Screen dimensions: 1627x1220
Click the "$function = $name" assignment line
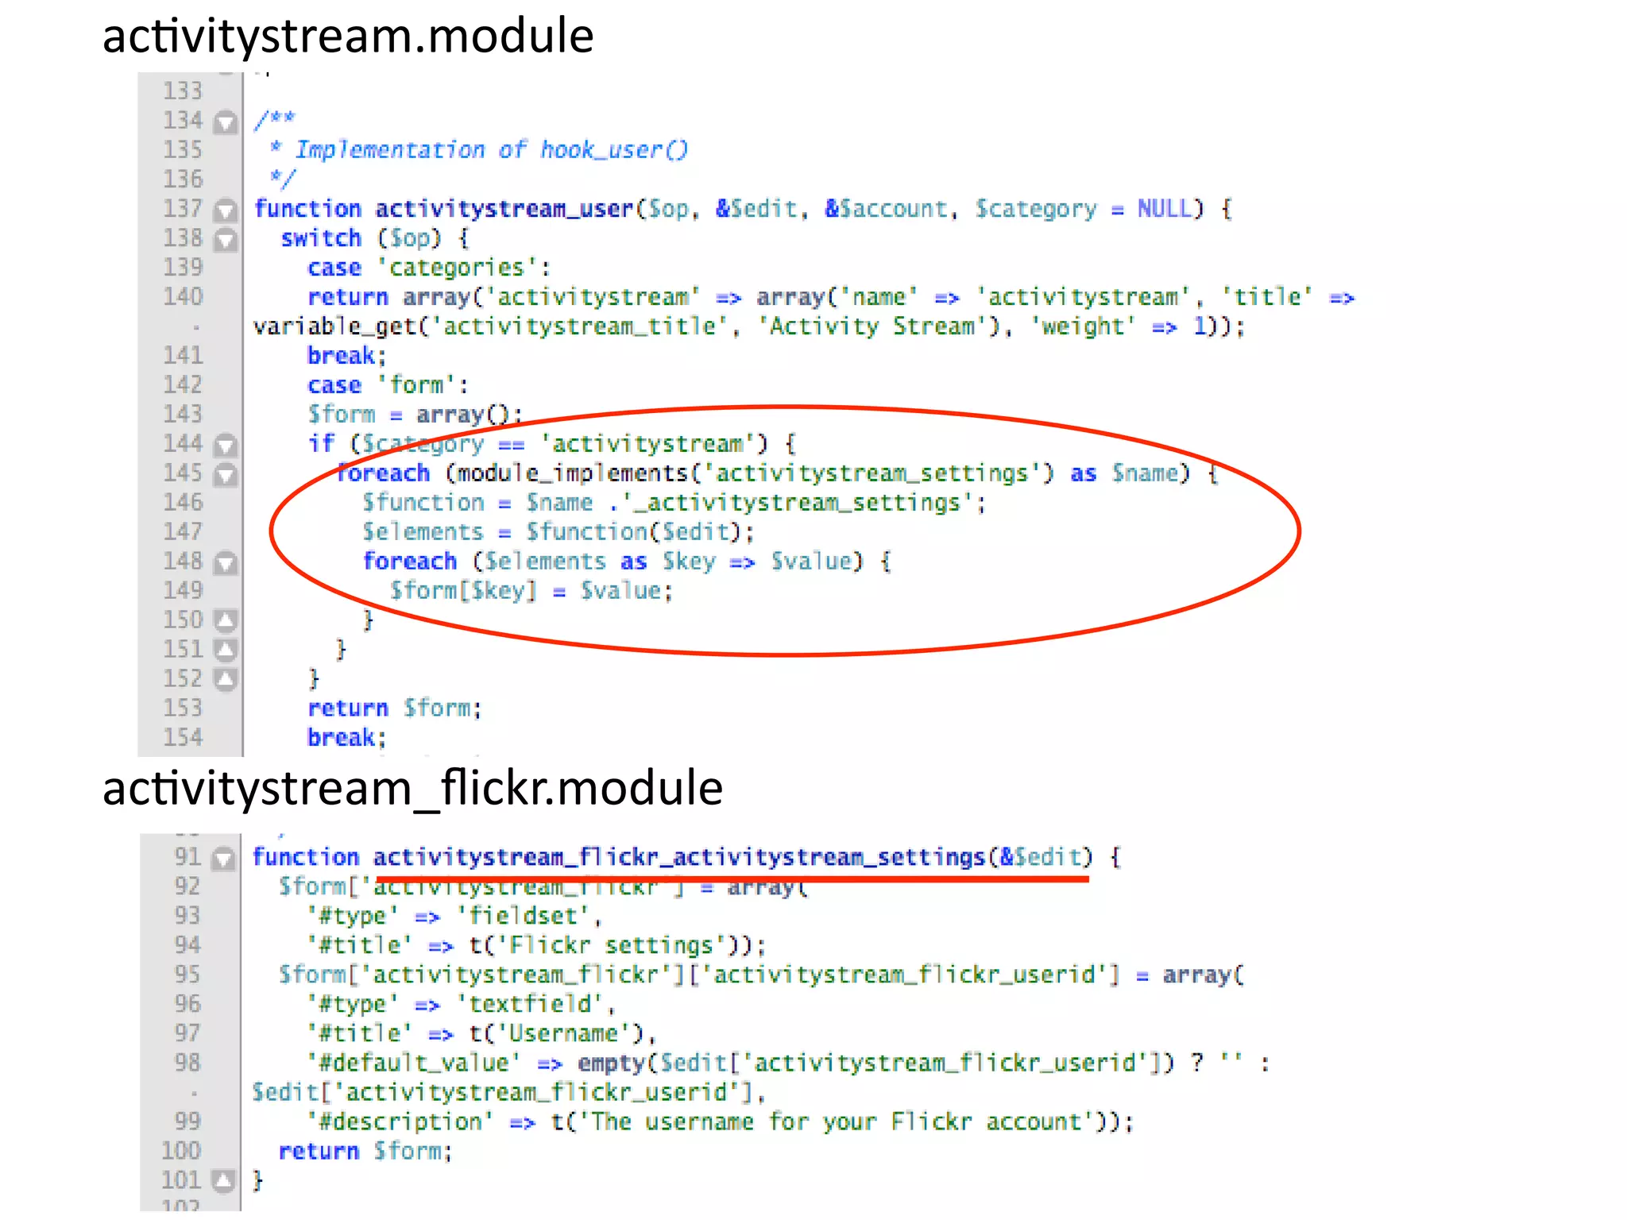point(674,503)
